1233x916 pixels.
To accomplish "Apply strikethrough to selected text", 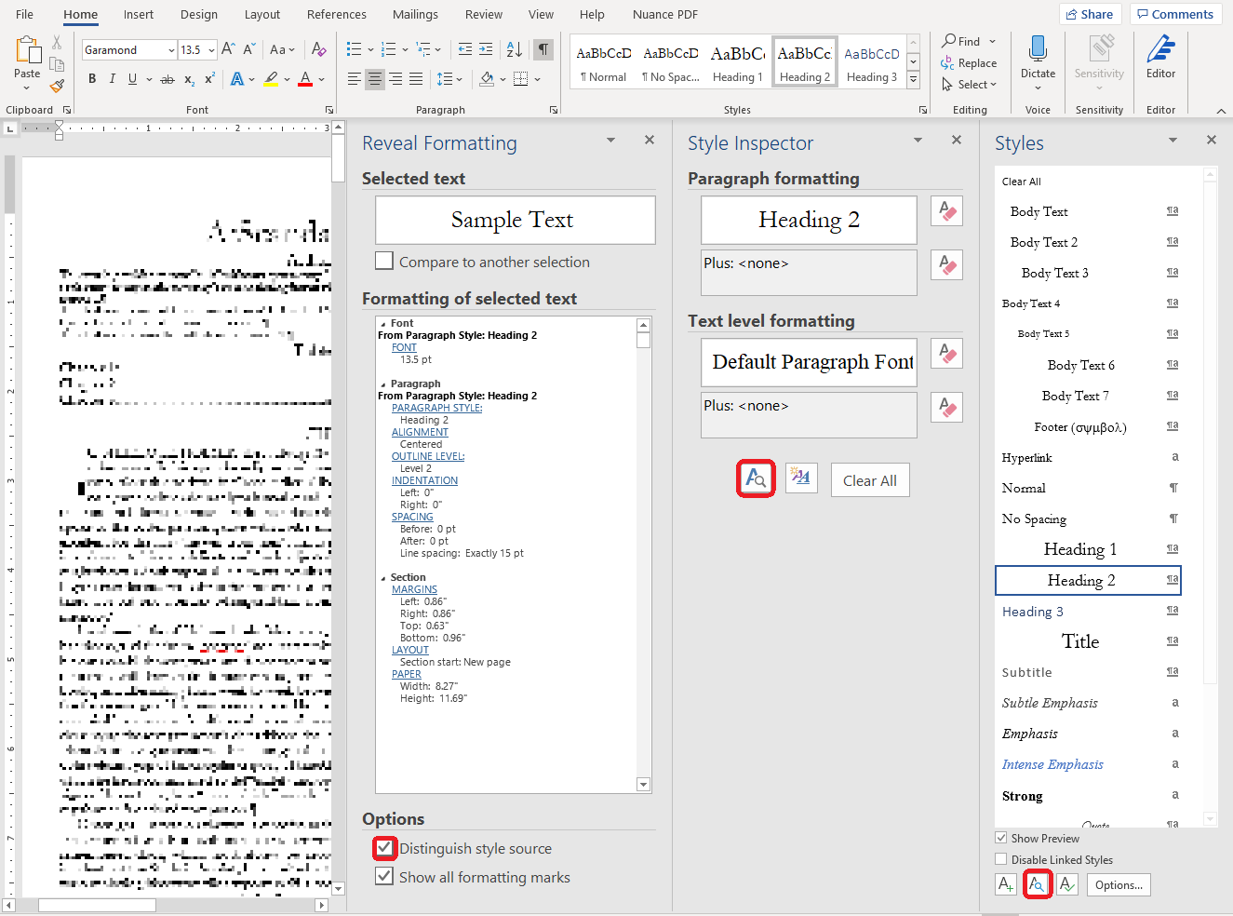I will pyautogui.click(x=168, y=78).
